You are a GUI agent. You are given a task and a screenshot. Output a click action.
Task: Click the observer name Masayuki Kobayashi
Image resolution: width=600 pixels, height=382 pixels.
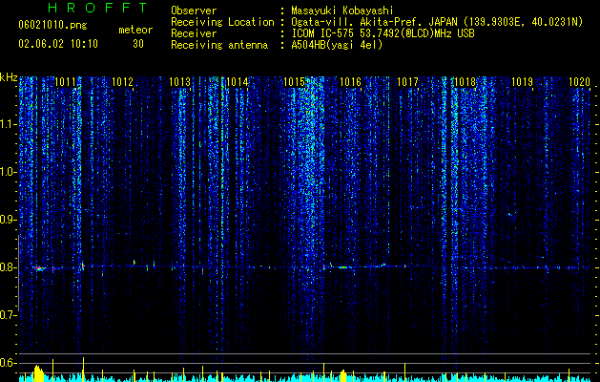tap(342, 11)
